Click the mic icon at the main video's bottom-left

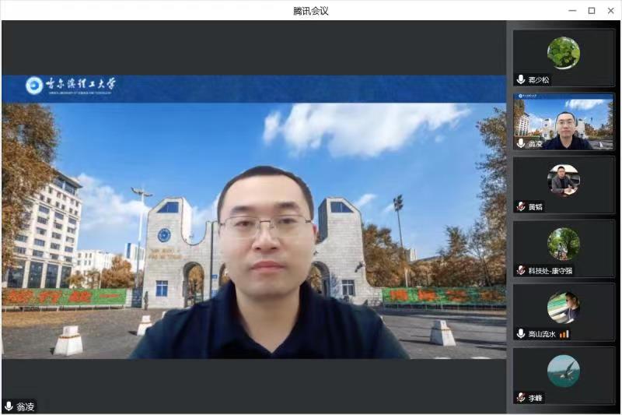[9, 406]
